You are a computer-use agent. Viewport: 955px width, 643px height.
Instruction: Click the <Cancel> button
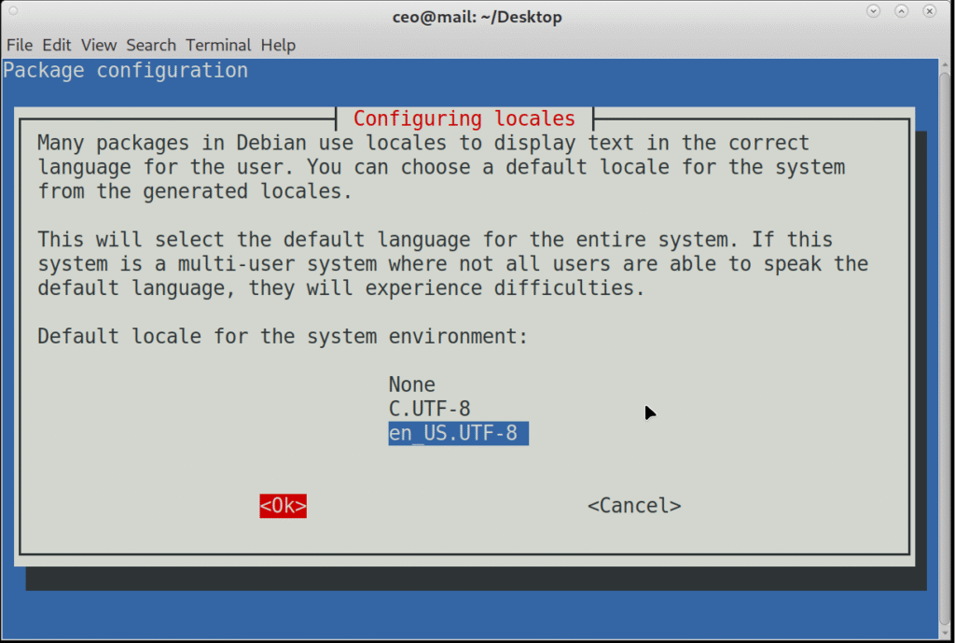pos(634,506)
